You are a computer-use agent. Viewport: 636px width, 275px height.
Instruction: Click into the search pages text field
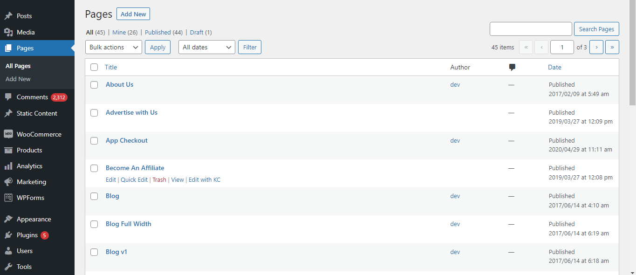[530, 29]
